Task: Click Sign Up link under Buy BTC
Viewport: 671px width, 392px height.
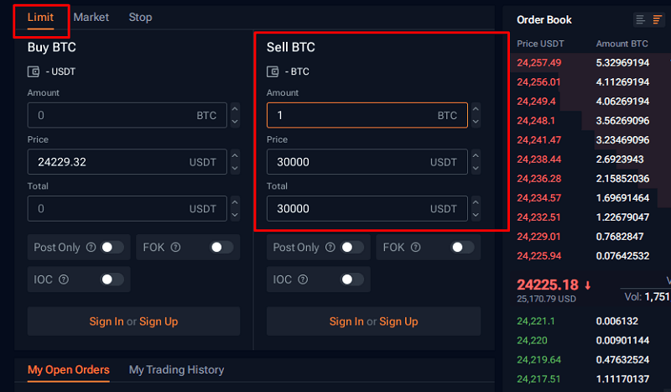Action: click(159, 321)
